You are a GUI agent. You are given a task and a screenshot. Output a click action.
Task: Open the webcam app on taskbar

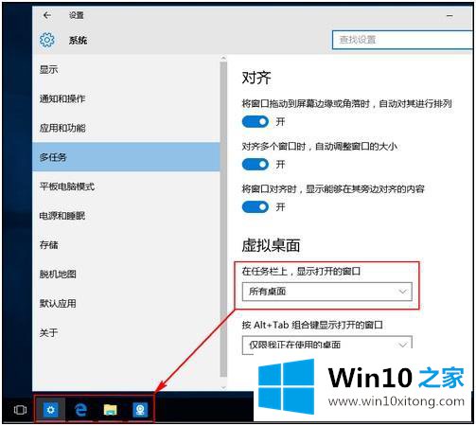click(140, 410)
